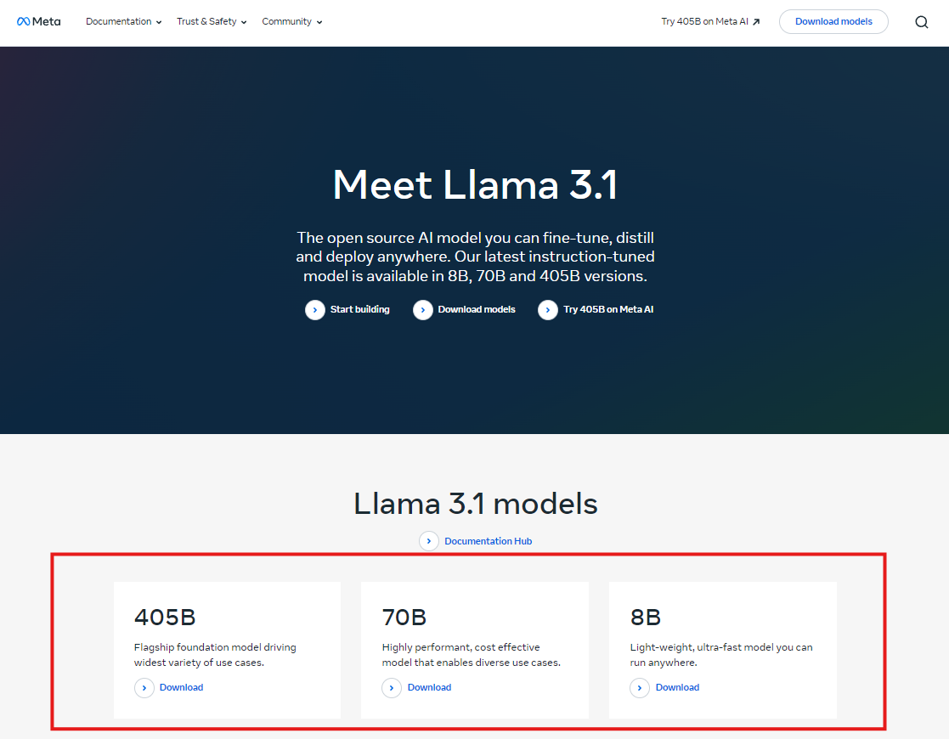Expand the Community menu

[x=291, y=22]
